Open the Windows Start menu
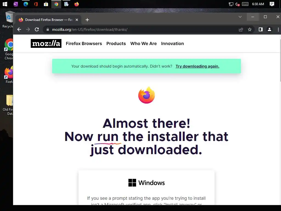281x211 pixels. (x=5, y=4)
